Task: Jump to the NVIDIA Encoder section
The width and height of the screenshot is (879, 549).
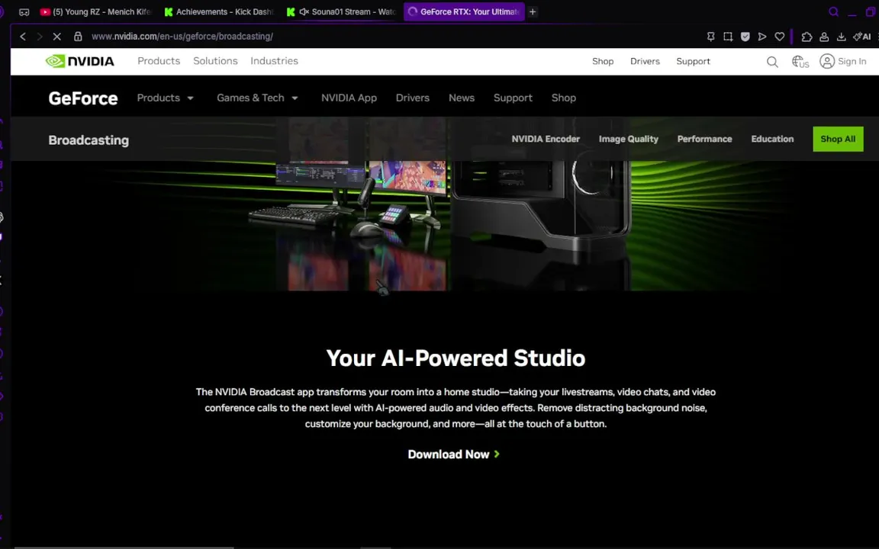Action: point(546,139)
